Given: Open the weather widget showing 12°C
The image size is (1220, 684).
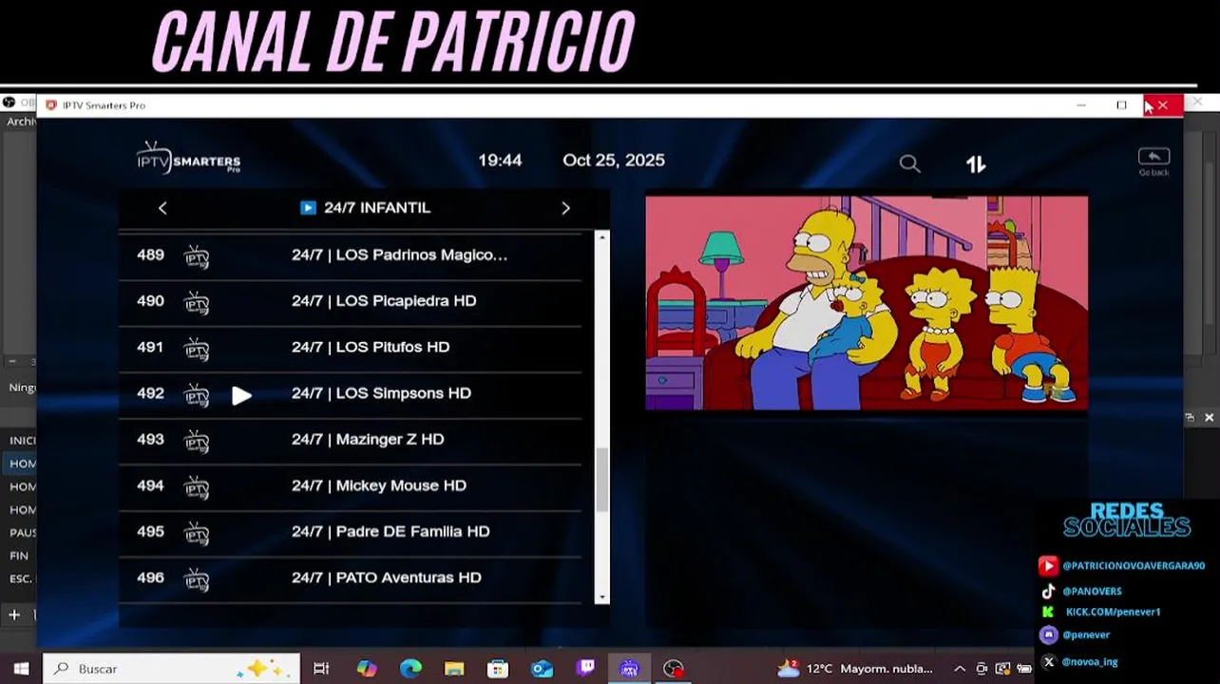Looking at the screenshot, I should pos(855,669).
